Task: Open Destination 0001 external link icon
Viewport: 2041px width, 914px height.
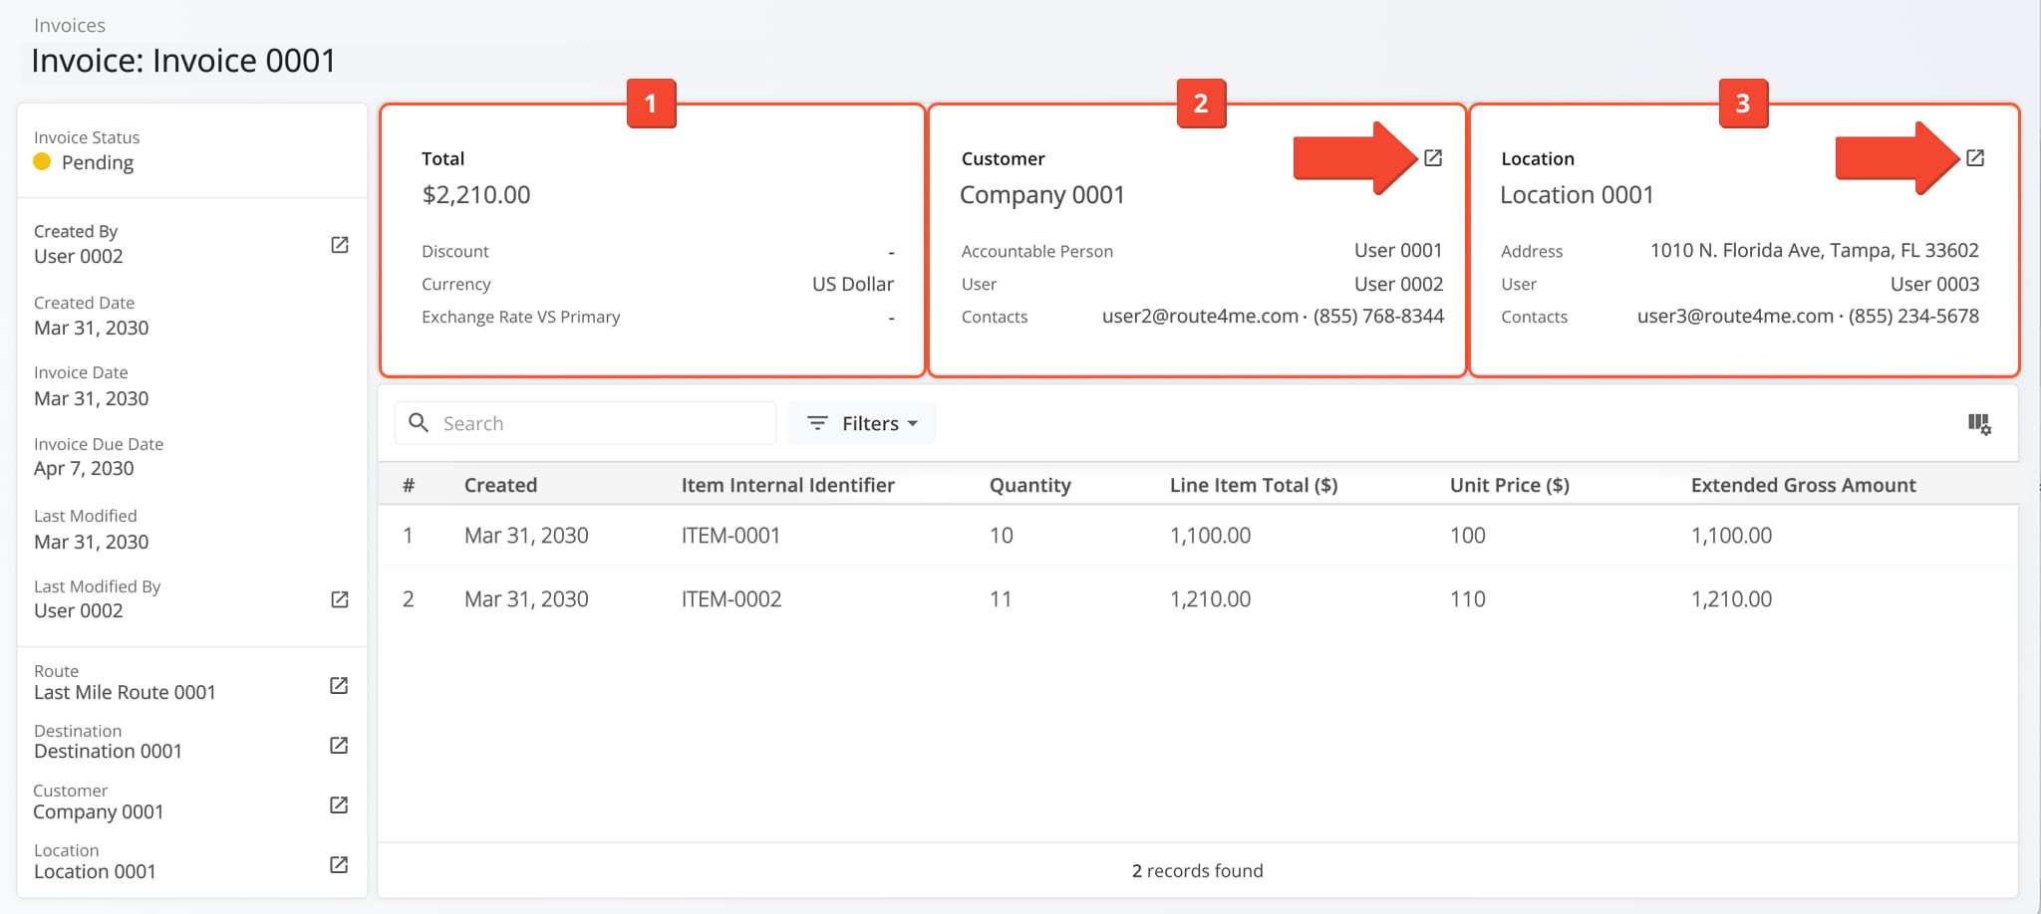Action: [339, 746]
